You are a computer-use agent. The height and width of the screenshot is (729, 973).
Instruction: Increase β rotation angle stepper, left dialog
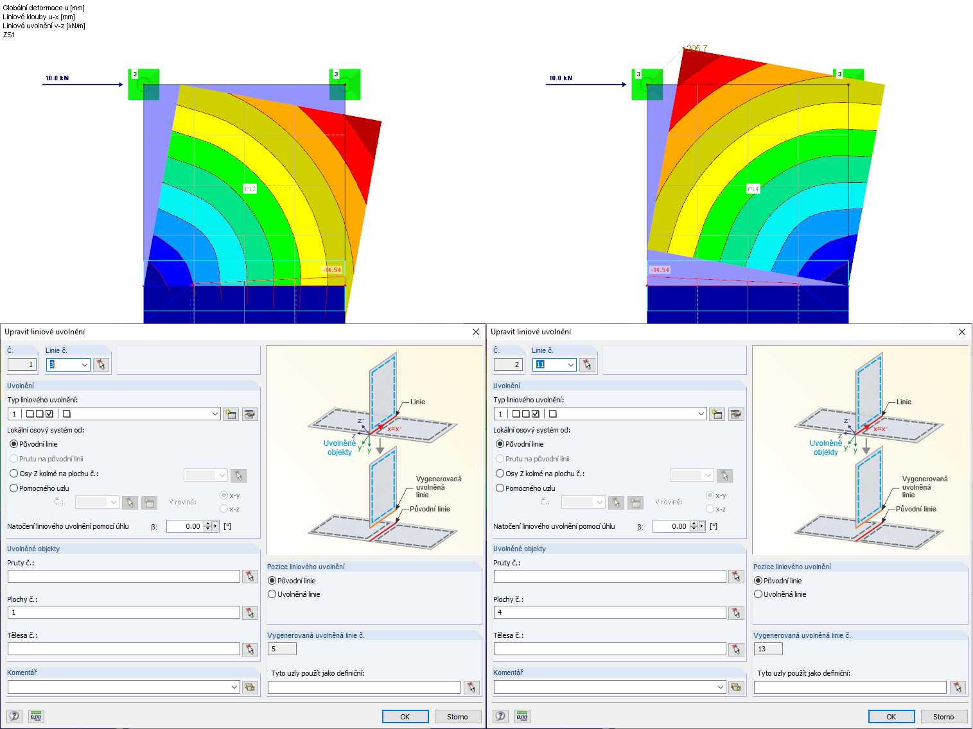(x=207, y=524)
